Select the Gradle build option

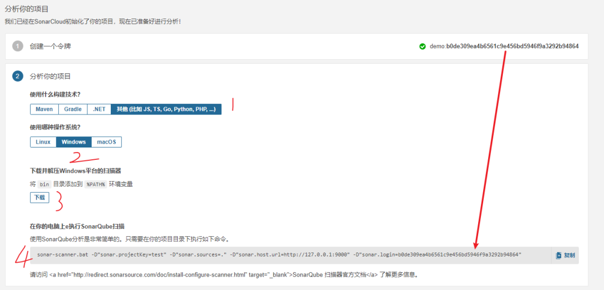(x=73, y=109)
